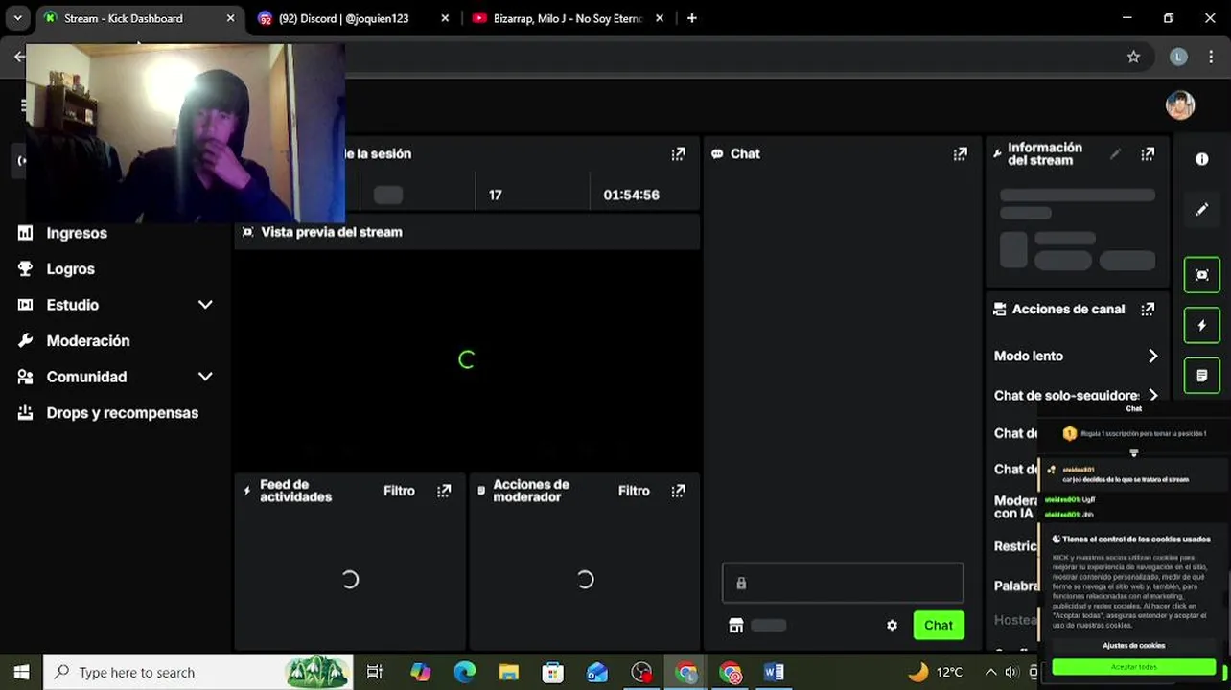The width and height of the screenshot is (1231, 690).
Task: Open Copilot from the taskbar
Action: pyautogui.click(x=420, y=672)
